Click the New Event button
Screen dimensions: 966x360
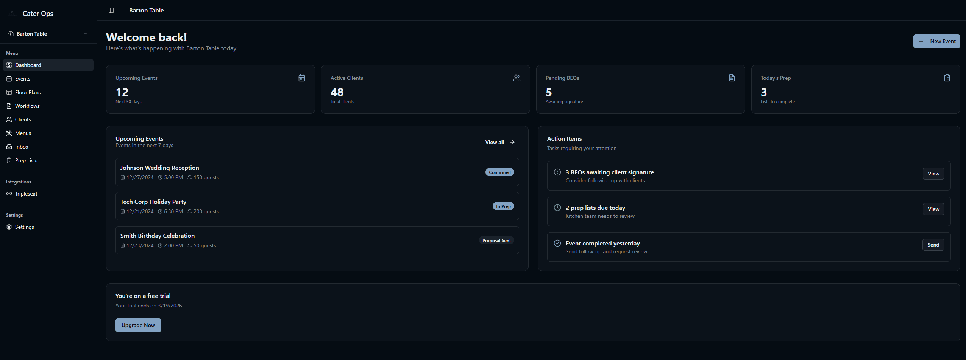click(936, 41)
